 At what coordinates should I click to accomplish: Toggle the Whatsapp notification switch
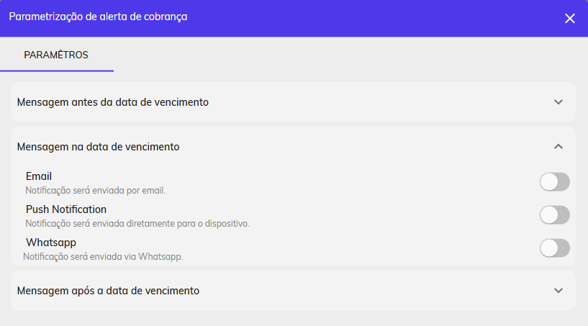[x=555, y=248]
